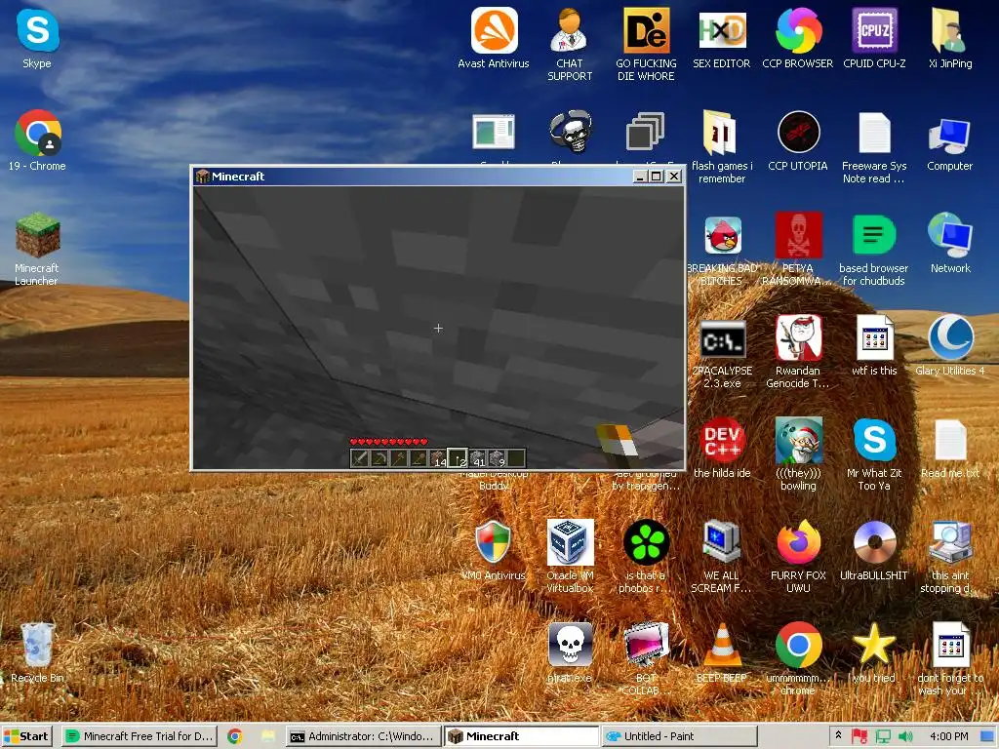Click the network tray icon

(883, 736)
